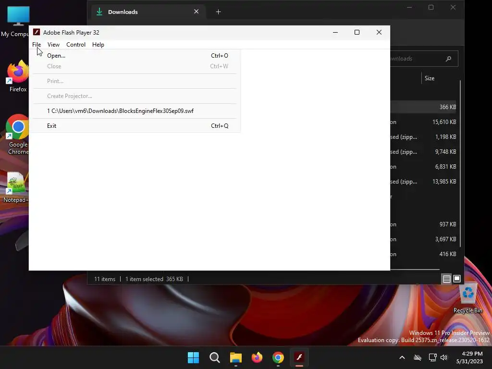Select the Recycle Bin desktop icon
The image size is (492, 369).
[x=468, y=297]
